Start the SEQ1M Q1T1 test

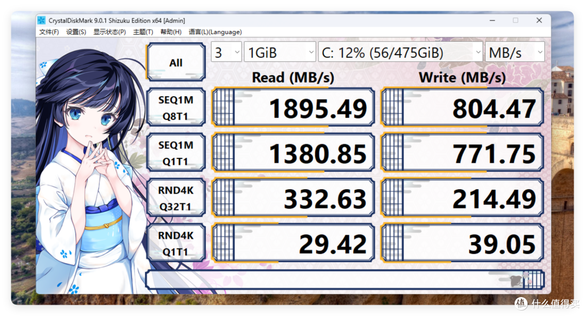(175, 153)
